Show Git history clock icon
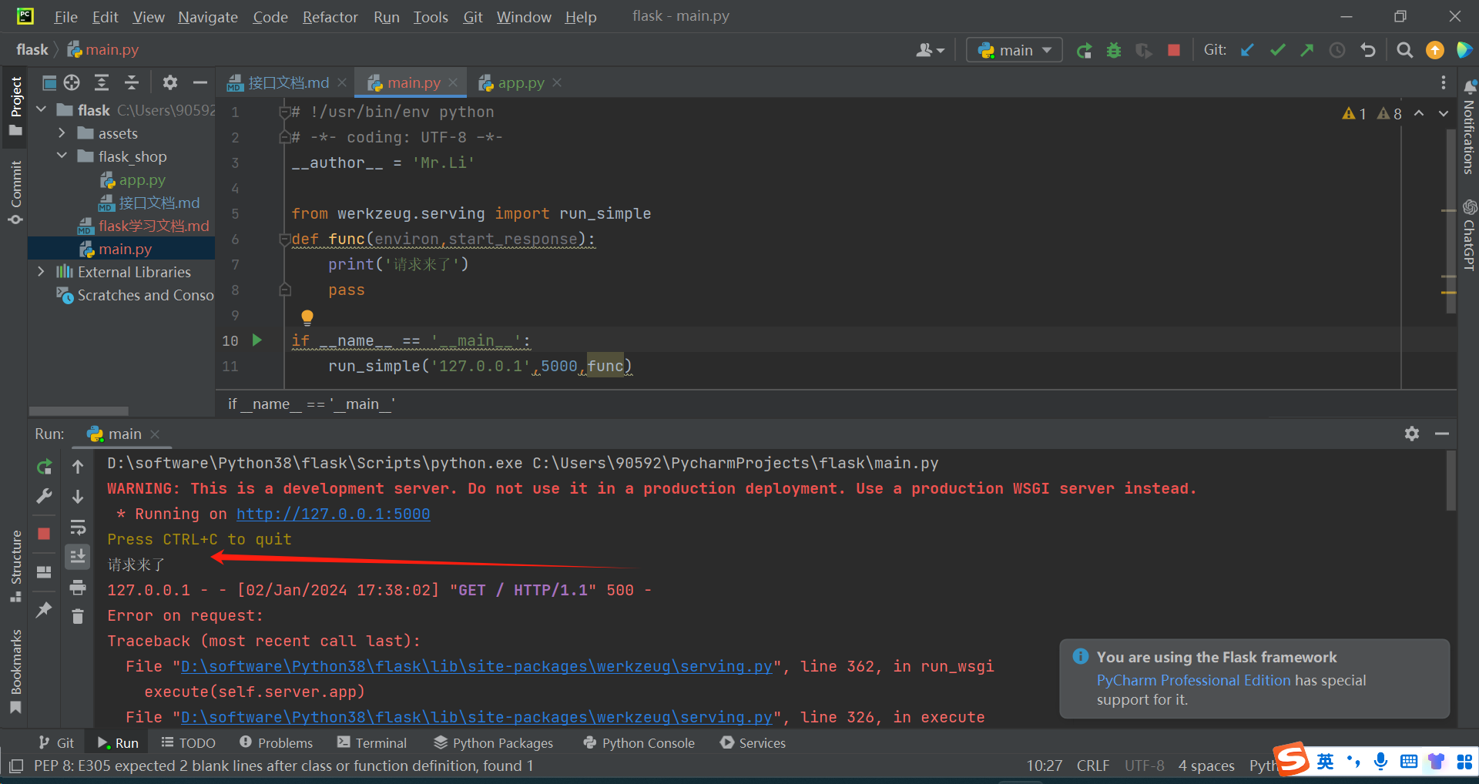The height and width of the screenshot is (784, 1479). (1337, 50)
